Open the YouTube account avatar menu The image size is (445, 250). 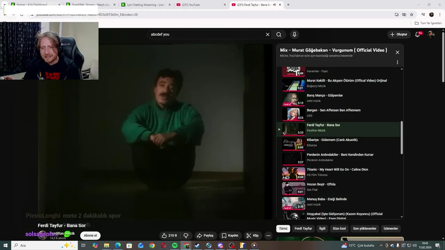tap(431, 34)
